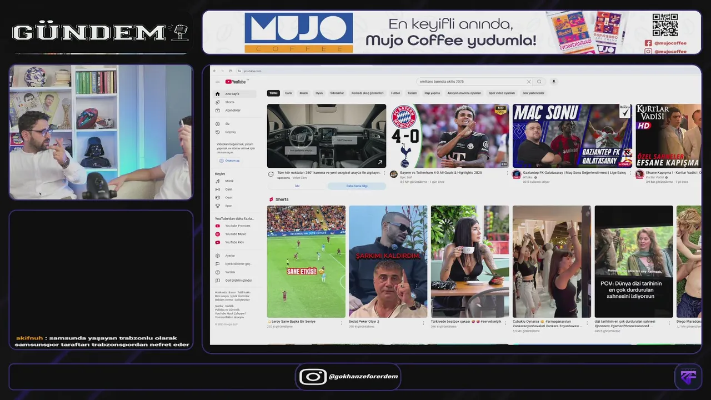
Task: Open Müzik under Keşfet
Action: 236,181
